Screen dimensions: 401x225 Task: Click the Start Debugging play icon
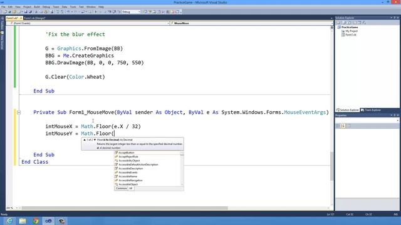(x=96, y=12)
